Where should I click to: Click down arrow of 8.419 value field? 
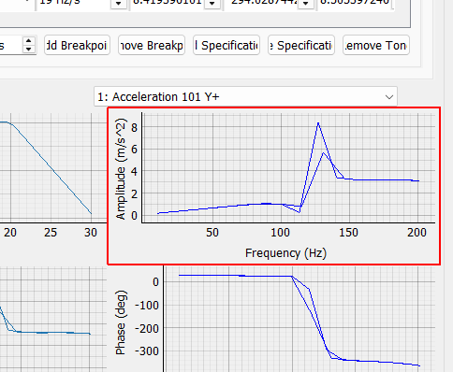point(212,4)
